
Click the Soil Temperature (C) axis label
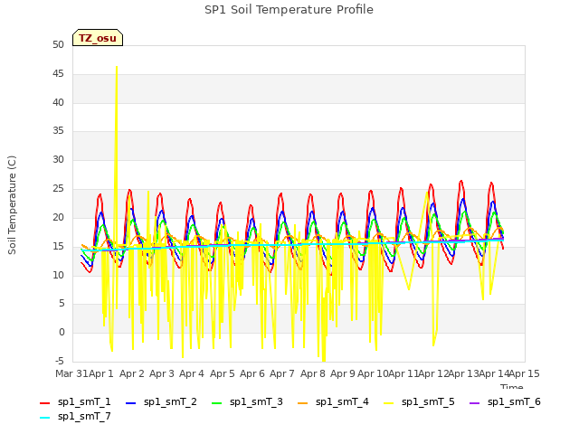tap(12, 205)
